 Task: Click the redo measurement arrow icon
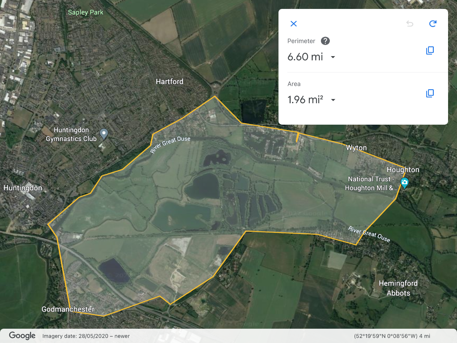point(433,24)
